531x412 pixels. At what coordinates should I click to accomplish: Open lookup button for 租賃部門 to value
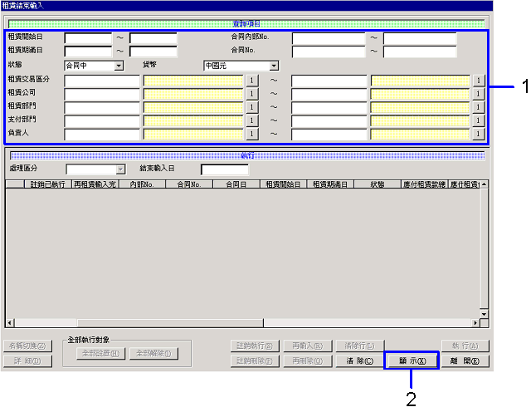click(x=479, y=107)
